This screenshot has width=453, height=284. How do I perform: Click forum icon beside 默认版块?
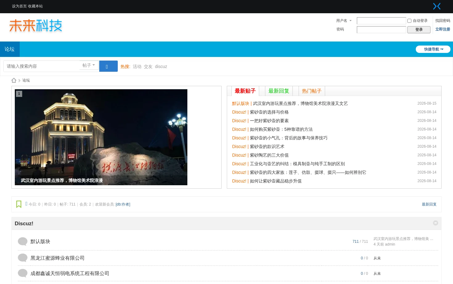(22, 241)
